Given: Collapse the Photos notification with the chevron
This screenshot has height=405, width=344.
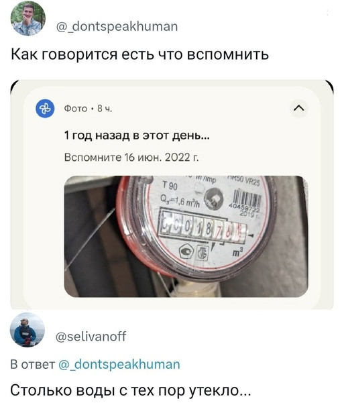Looking at the screenshot, I should coord(299,108).
